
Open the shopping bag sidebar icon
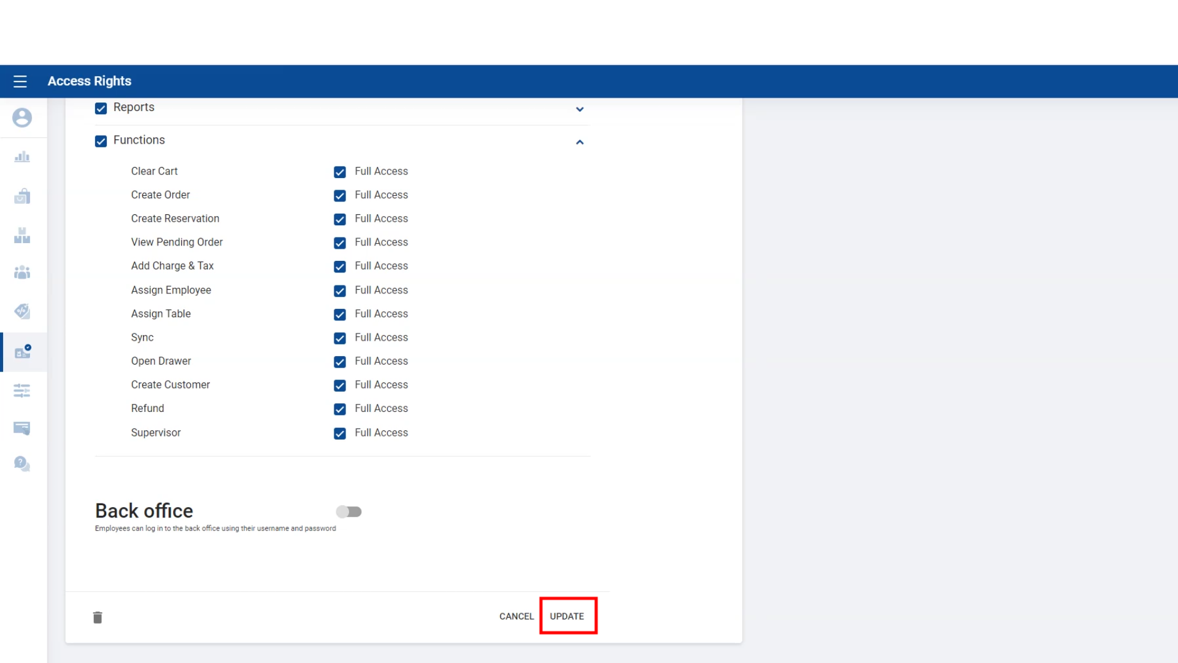click(22, 196)
